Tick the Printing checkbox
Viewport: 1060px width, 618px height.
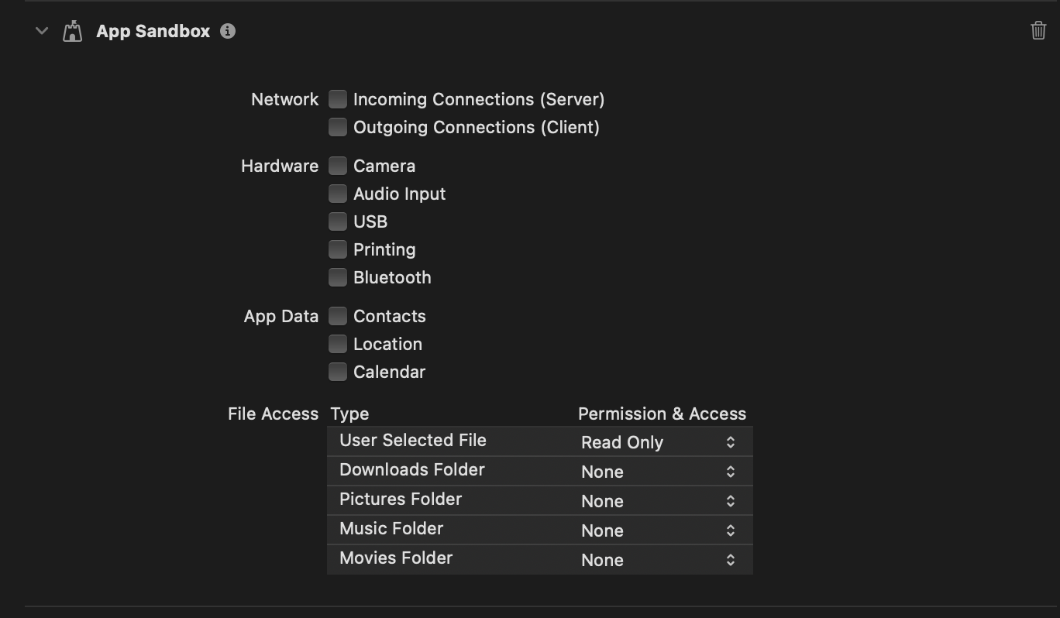point(338,249)
